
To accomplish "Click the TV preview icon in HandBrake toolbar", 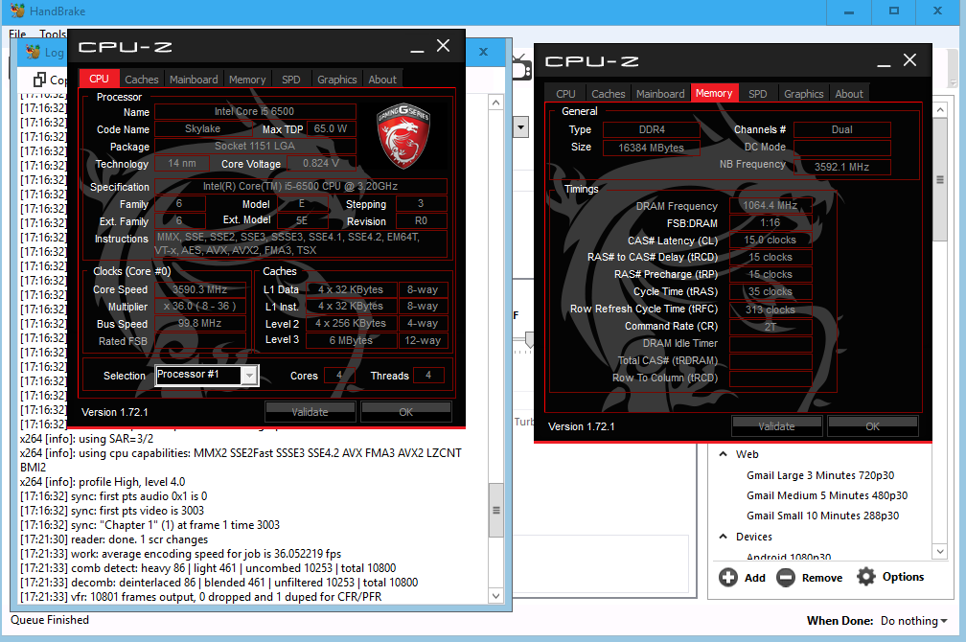I will click(x=520, y=68).
